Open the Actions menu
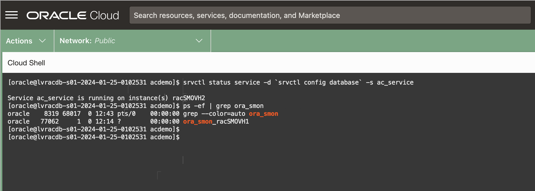This screenshot has height=191, width=535. (x=19, y=41)
